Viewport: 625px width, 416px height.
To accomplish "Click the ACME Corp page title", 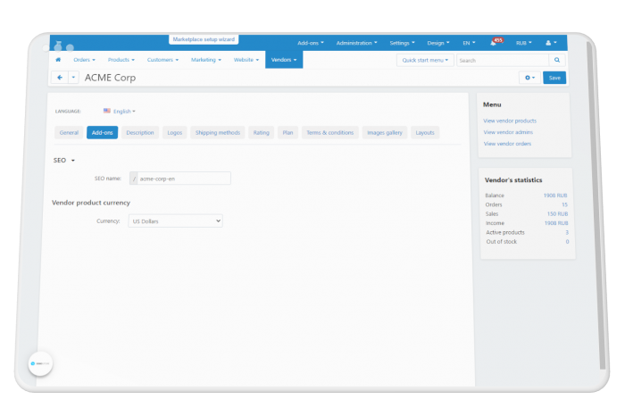I will 110,78.
